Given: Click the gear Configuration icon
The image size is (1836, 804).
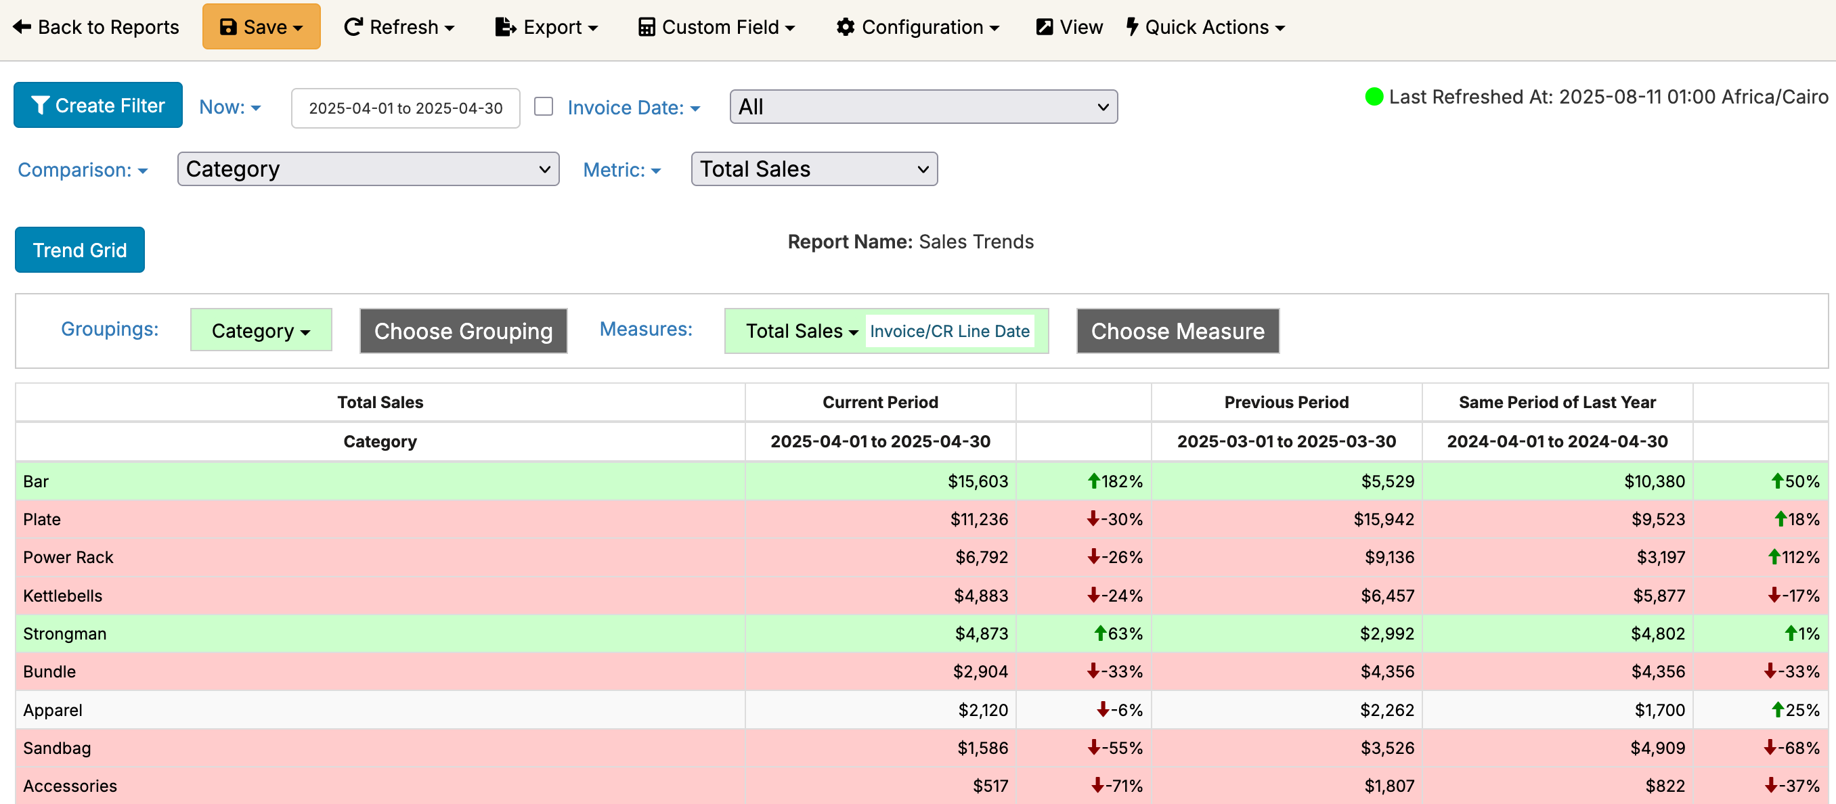Looking at the screenshot, I should (846, 27).
